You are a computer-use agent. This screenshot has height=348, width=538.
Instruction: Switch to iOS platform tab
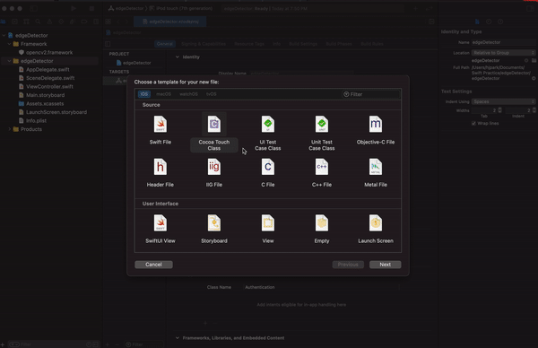coord(144,94)
